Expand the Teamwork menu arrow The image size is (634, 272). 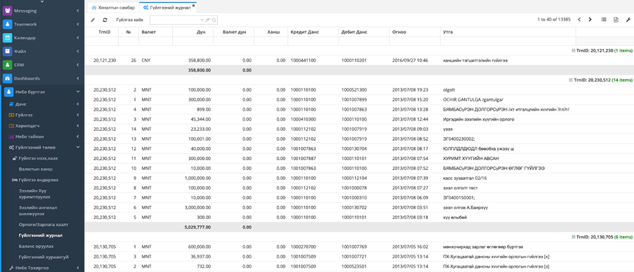point(78,24)
